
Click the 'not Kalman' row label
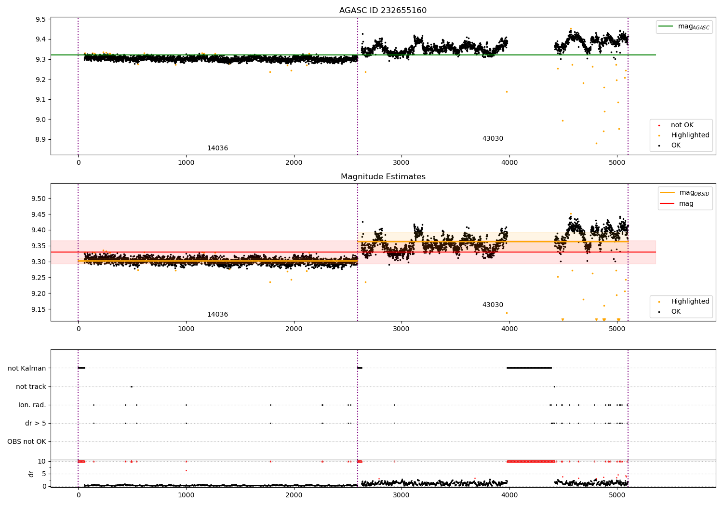[27, 368]
